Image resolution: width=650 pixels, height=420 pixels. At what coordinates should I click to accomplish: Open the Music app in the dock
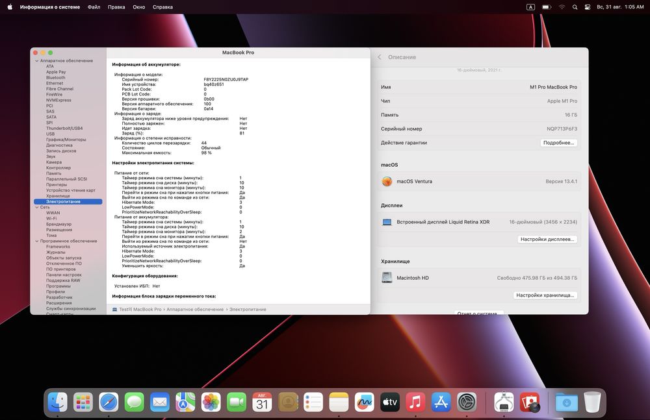tap(415, 402)
